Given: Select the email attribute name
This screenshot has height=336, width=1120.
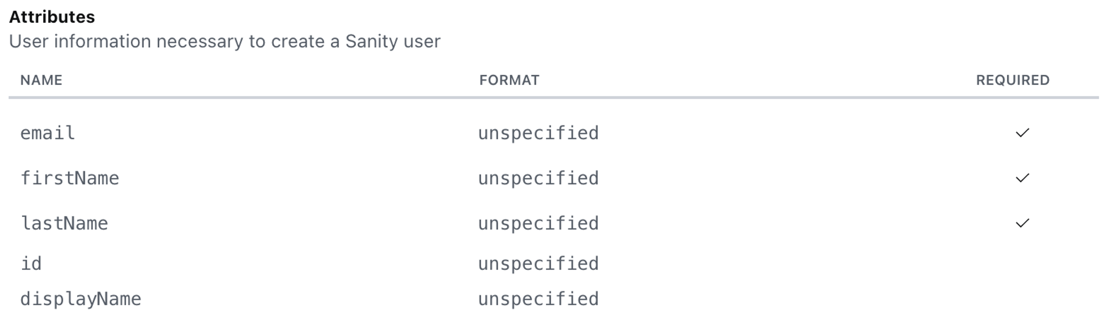Looking at the screenshot, I should 48,133.
